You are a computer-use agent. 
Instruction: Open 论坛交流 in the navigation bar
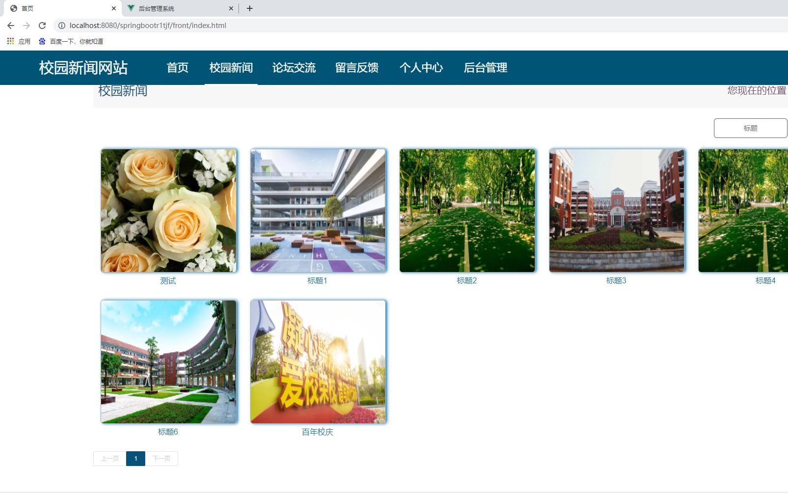click(294, 68)
